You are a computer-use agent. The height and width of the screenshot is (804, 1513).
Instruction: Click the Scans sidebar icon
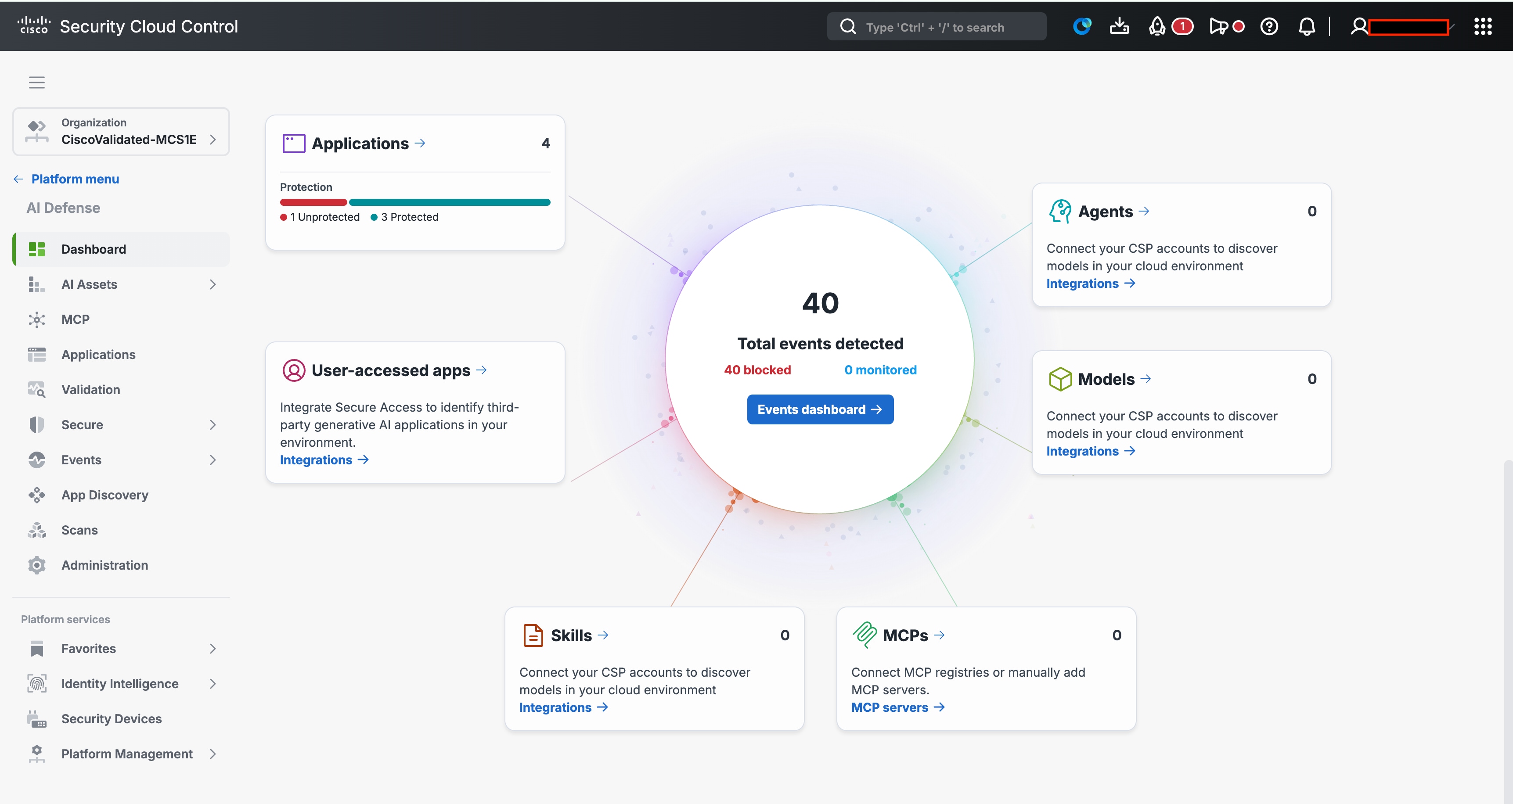[37, 530]
